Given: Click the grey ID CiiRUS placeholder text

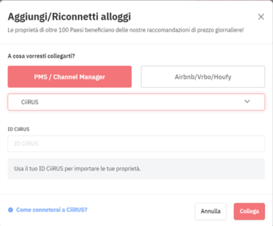Looking at the screenshot, I should 26,144.
